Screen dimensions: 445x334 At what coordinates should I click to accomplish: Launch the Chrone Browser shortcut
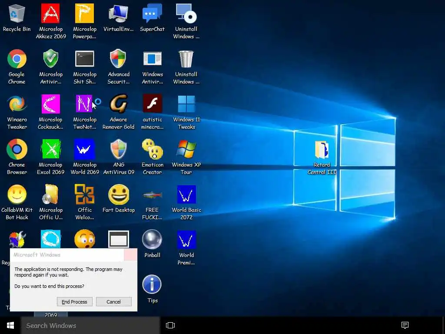pos(17,149)
